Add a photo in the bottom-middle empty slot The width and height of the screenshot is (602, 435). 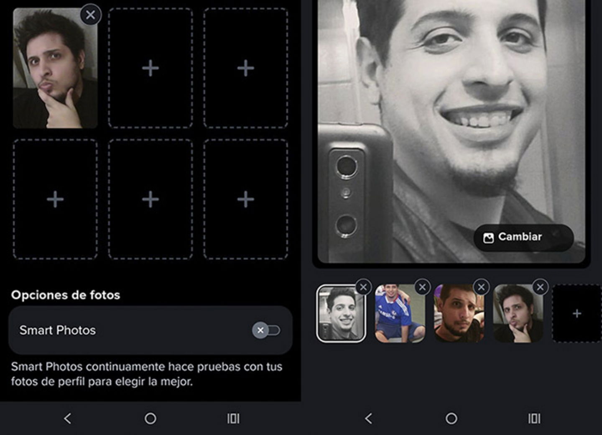pyautogui.click(x=150, y=199)
